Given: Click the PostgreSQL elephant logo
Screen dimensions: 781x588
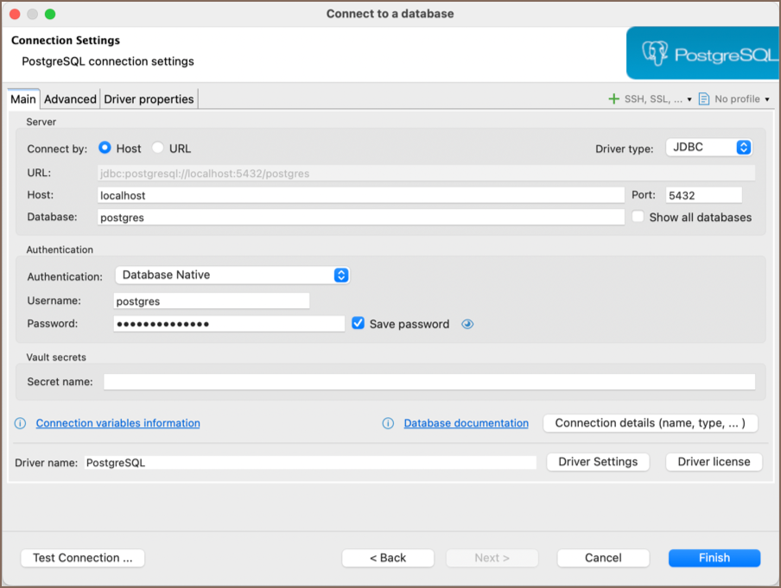Looking at the screenshot, I should click(x=656, y=55).
